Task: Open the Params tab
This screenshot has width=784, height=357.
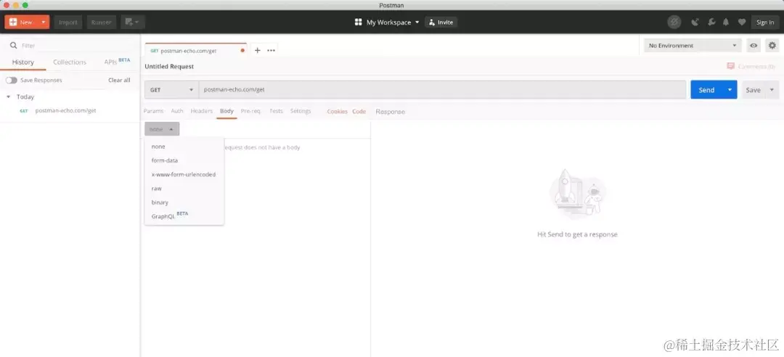Action: pyautogui.click(x=153, y=111)
